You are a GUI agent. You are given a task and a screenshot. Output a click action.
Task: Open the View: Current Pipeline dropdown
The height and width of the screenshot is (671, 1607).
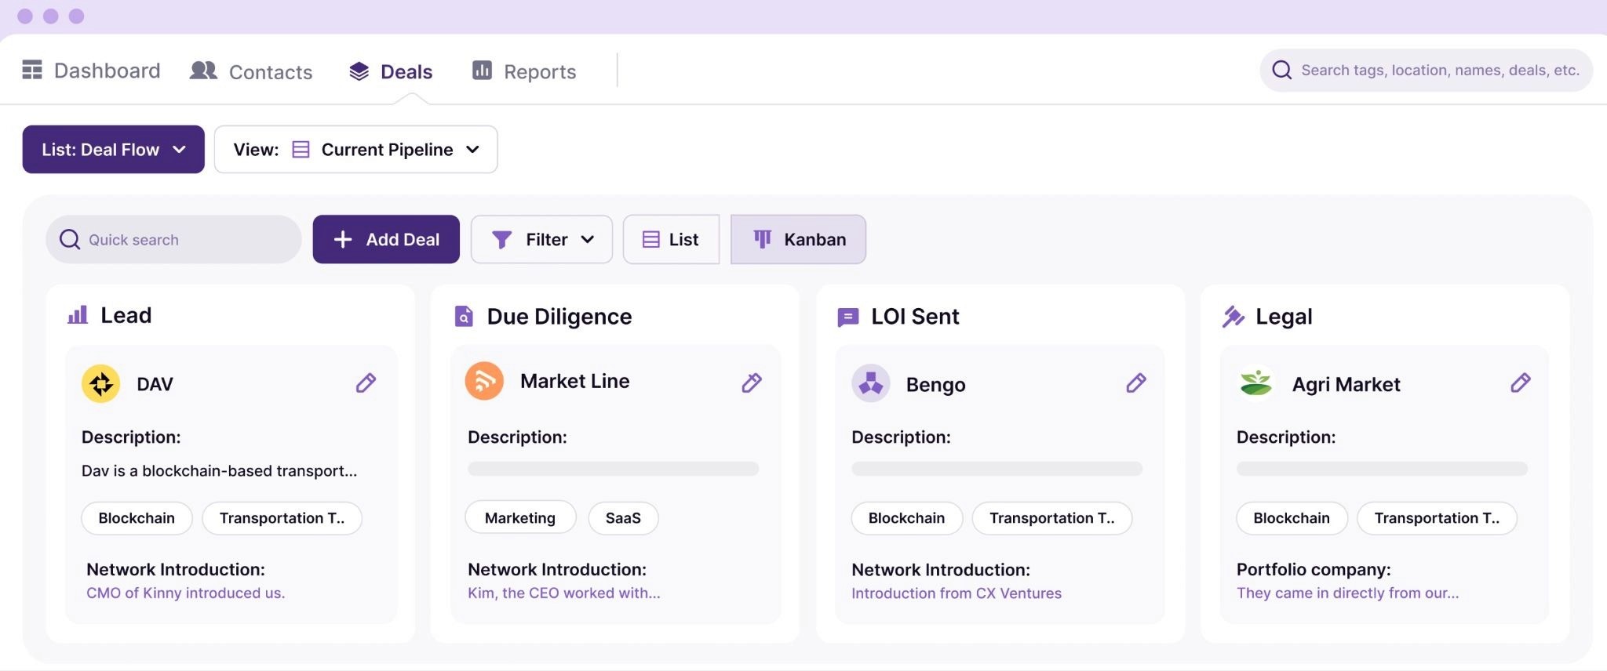point(355,149)
